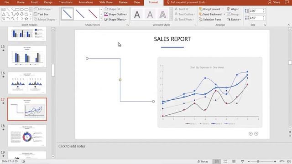Click zoom out minus button

tap(249, 161)
